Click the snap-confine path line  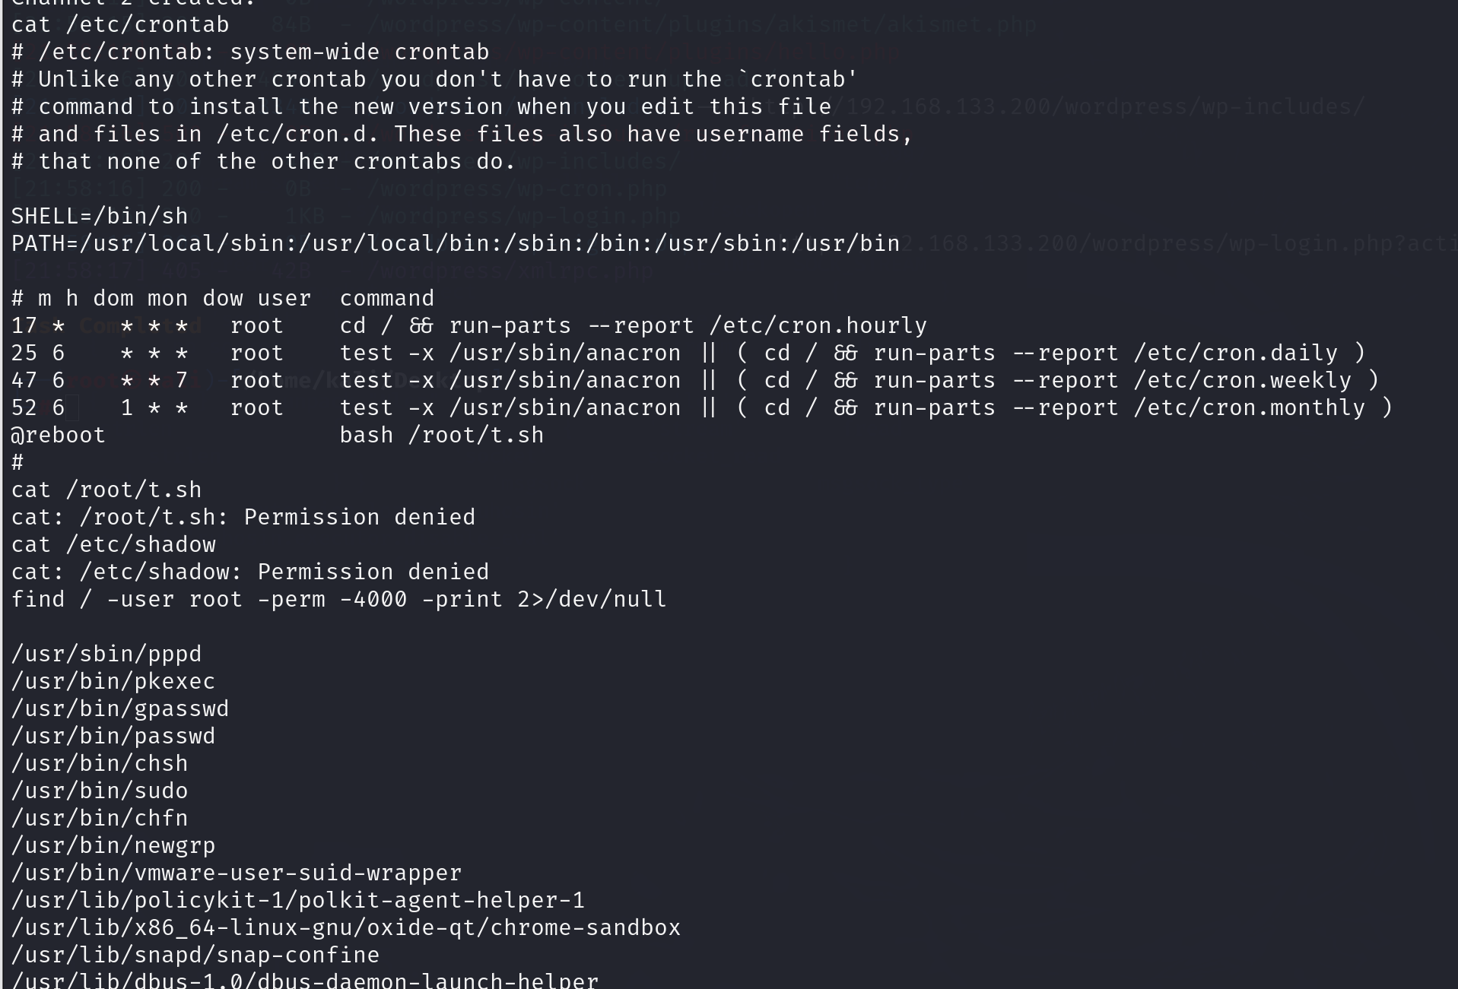[x=195, y=955]
